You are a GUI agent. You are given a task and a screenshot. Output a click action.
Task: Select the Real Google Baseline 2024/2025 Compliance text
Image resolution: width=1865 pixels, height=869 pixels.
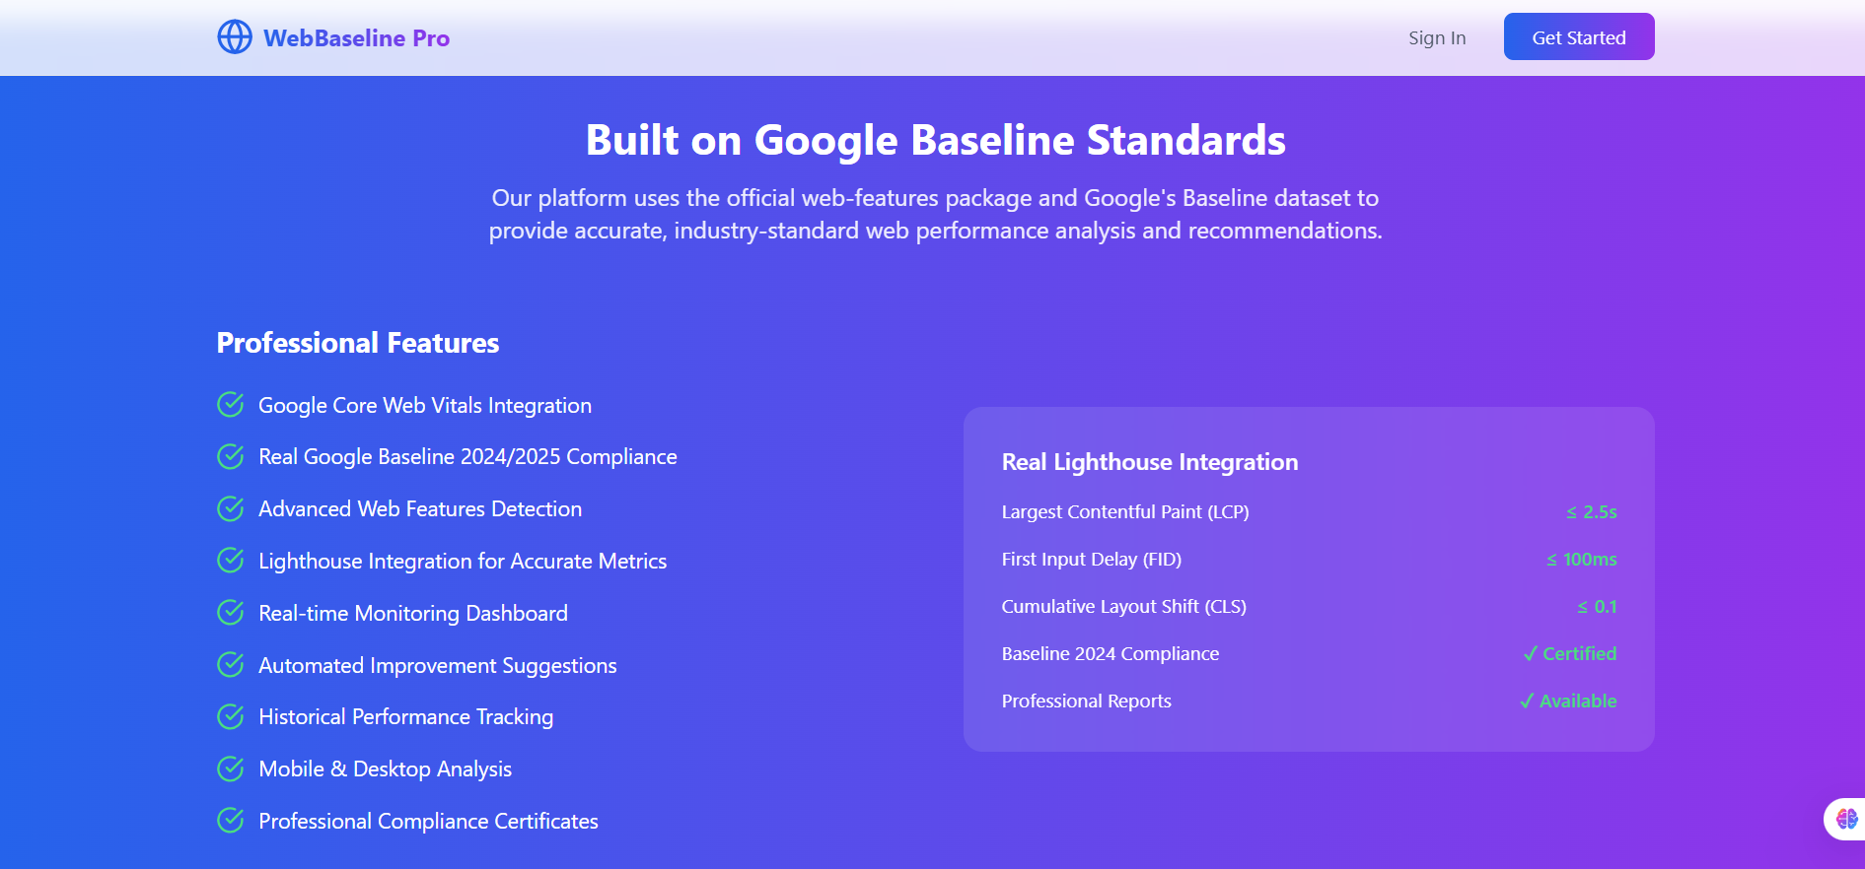pyautogui.click(x=467, y=457)
